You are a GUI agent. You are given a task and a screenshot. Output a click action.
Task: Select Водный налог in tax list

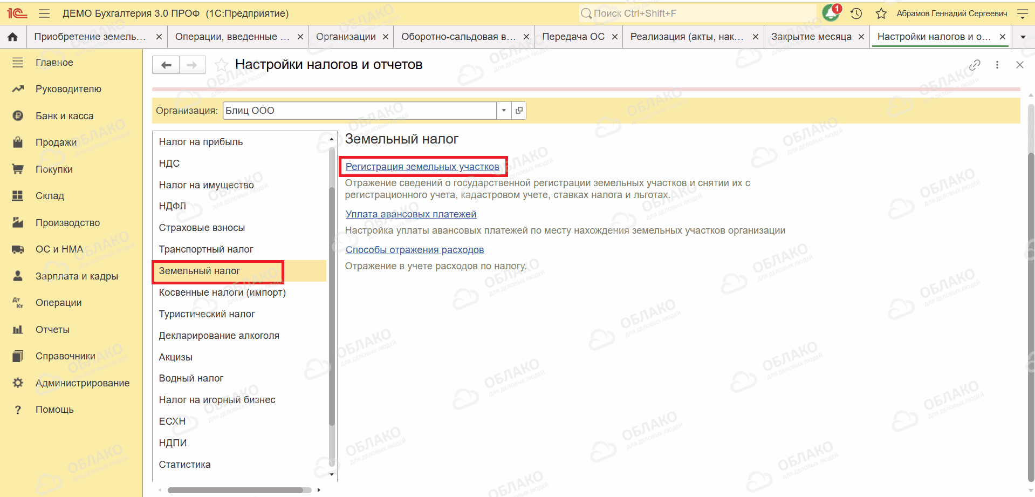pyautogui.click(x=240, y=378)
